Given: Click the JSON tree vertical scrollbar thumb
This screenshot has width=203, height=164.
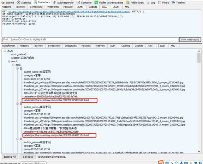Looking at the screenshot, I should (x=199, y=58).
